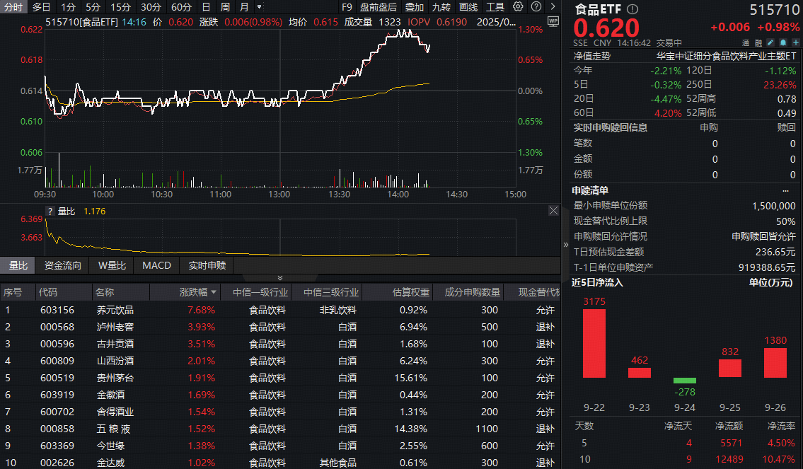Click the question-mark help icon in the toolbar
Viewport: 803px width, 469px height.
click(x=536, y=6)
